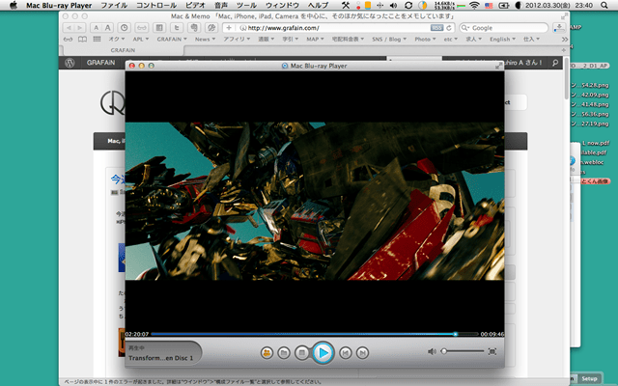Open the 音声 menu
This screenshot has width=618, height=386.
pyautogui.click(x=221, y=5)
